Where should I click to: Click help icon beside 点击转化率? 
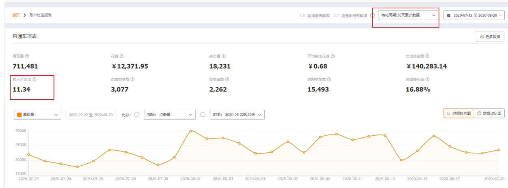tap(428, 80)
